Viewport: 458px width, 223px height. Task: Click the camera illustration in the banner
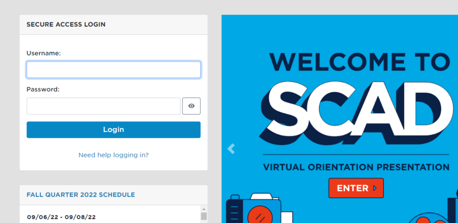tap(254, 211)
